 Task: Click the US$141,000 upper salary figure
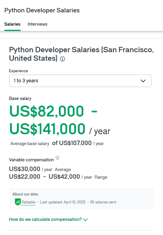[47, 129]
